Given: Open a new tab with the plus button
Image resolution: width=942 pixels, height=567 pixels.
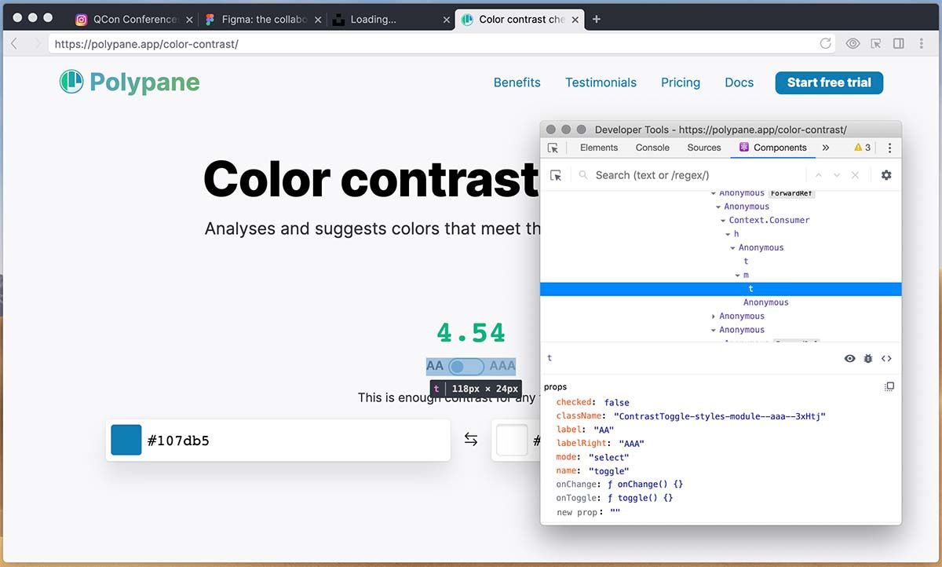Looking at the screenshot, I should pyautogui.click(x=597, y=19).
